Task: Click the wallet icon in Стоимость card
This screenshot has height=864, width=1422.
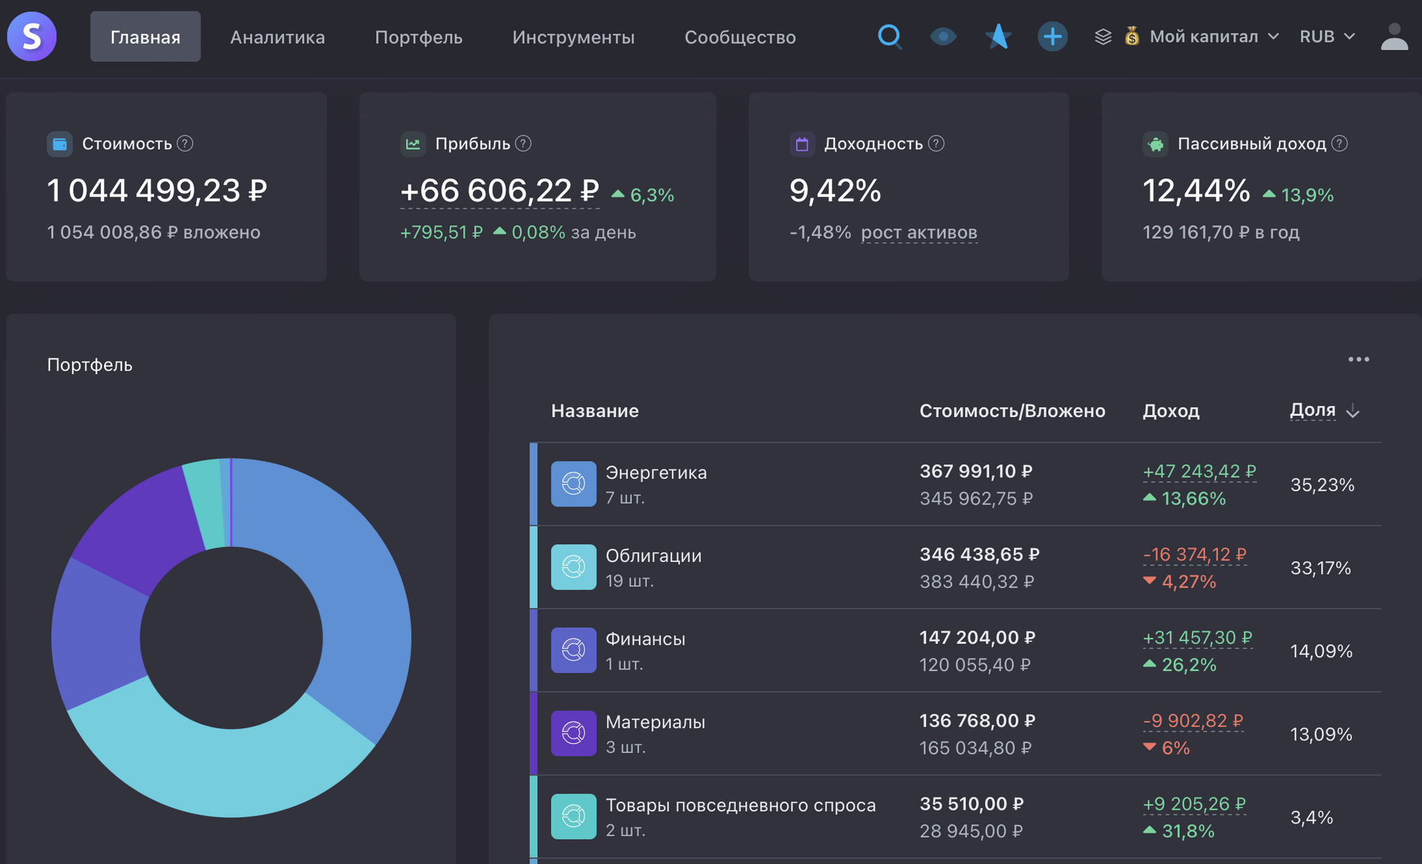Action: coord(60,144)
